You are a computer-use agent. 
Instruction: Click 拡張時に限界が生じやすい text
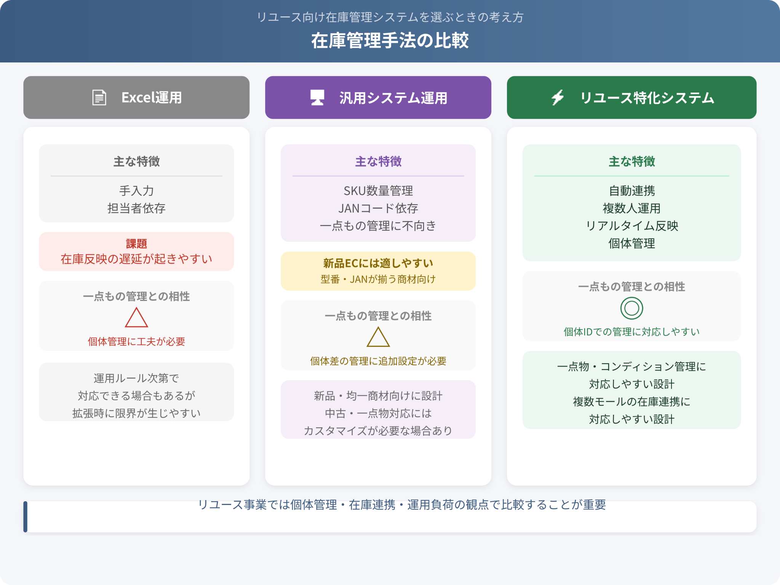click(136, 413)
